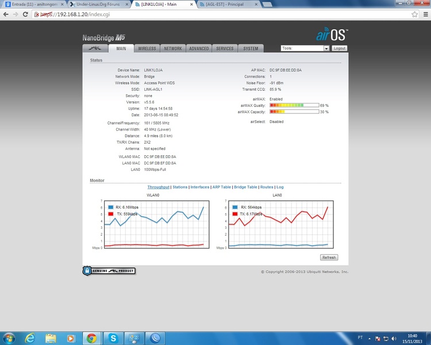Image resolution: width=431 pixels, height=345 pixels.
Task: Open a new browser tab
Action: [267, 5]
